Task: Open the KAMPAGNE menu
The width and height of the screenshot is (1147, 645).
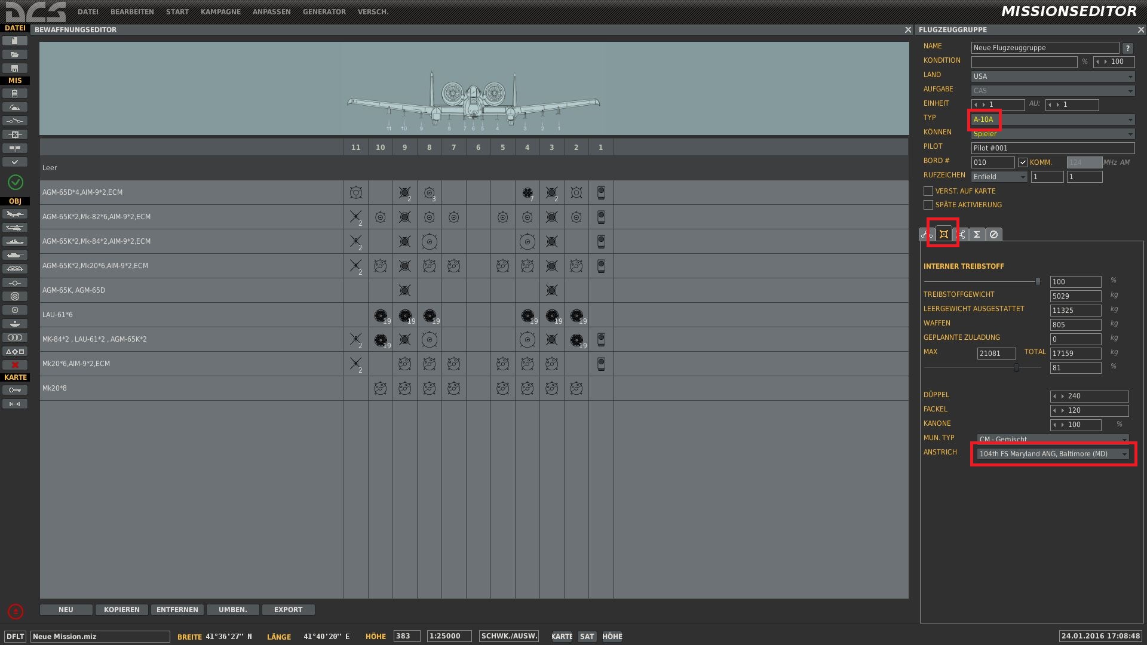Action: pos(220,12)
